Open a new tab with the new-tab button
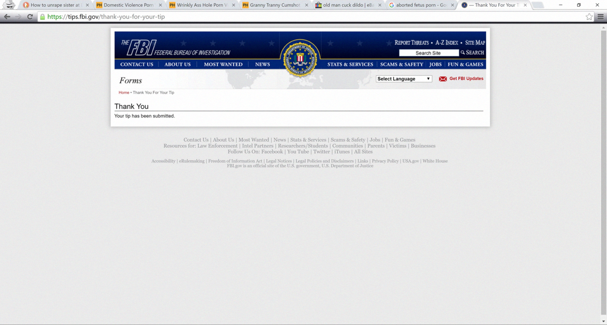 pos(537,5)
